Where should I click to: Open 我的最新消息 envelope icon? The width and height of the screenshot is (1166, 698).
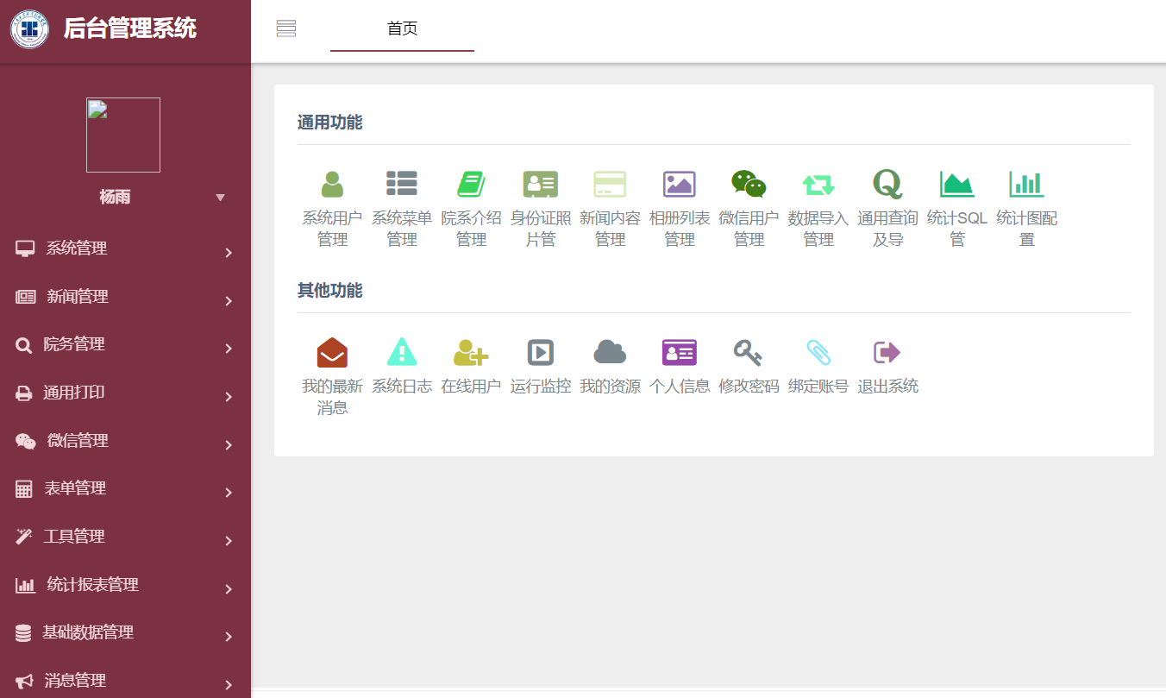[x=332, y=352]
